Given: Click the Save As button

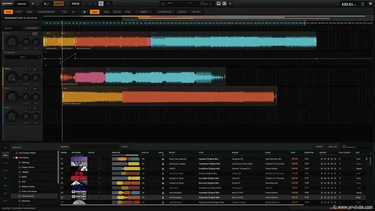Looking at the screenshot, I should coord(117,12).
